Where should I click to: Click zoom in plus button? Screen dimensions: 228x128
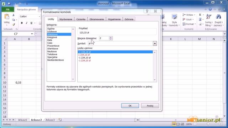click(x=221, y=124)
